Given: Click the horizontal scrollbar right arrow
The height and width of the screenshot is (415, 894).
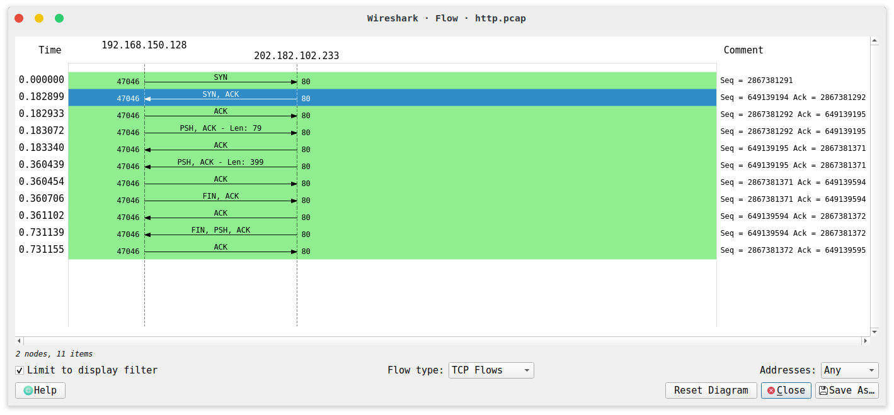Looking at the screenshot, I should [x=865, y=341].
